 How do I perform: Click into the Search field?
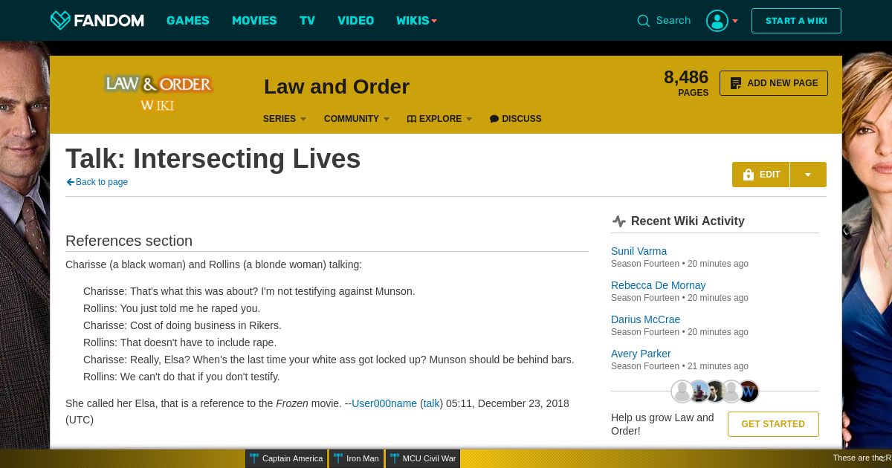coord(673,21)
